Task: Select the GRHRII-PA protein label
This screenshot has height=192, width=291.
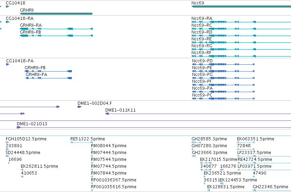Action: (36, 75)
